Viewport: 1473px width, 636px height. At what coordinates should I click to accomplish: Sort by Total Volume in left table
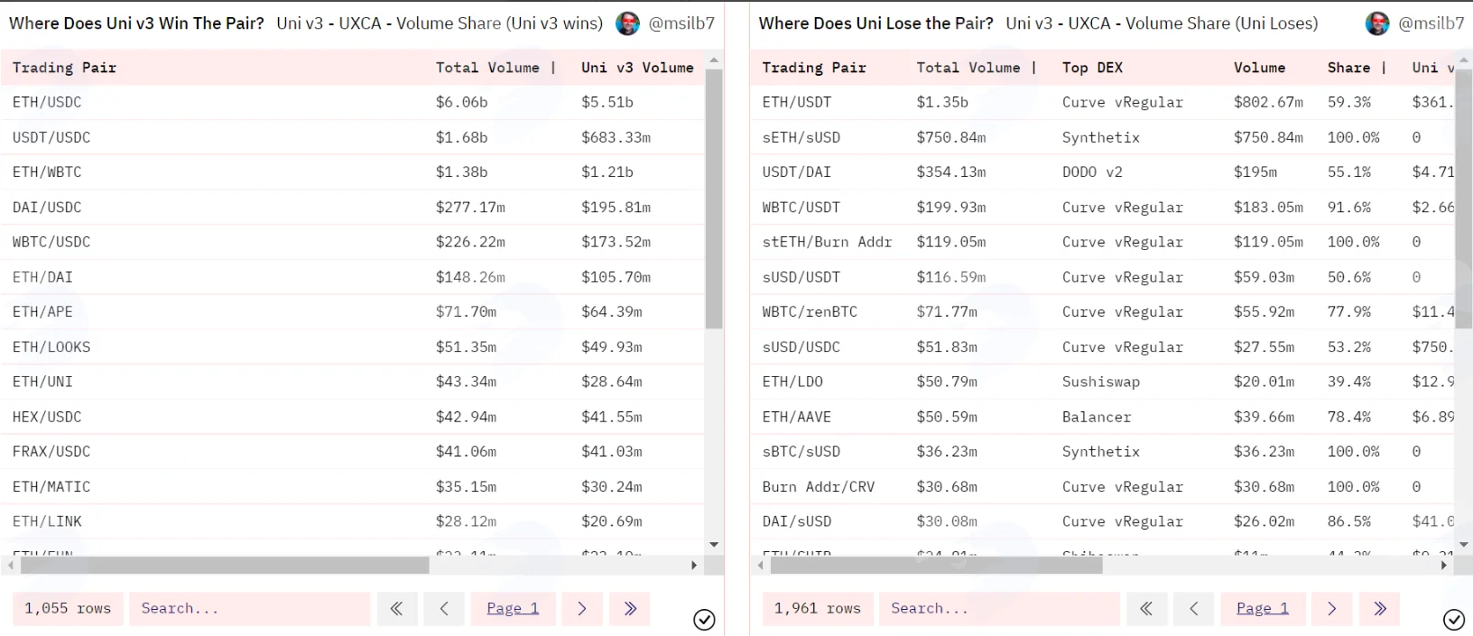[487, 68]
